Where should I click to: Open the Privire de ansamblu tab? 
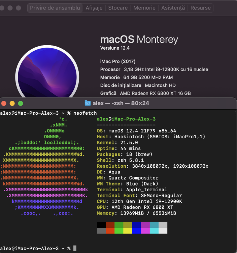[x=55, y=8]
